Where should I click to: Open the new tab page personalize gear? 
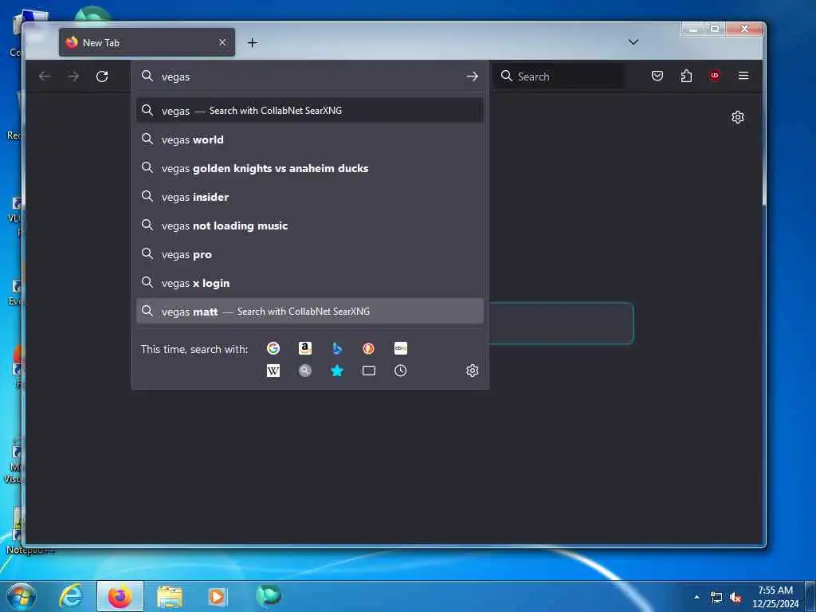click(737, 117)
